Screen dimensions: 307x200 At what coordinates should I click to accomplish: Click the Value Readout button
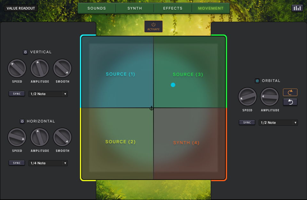tap(21, 8)
